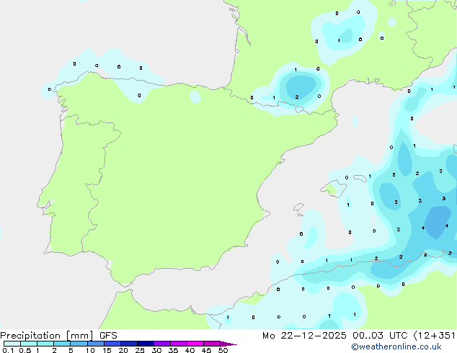Screen dimensions: 457x353
Task: Click the '0.5' legend scale label
Action: pyautogui.click(x=25, y=350)
